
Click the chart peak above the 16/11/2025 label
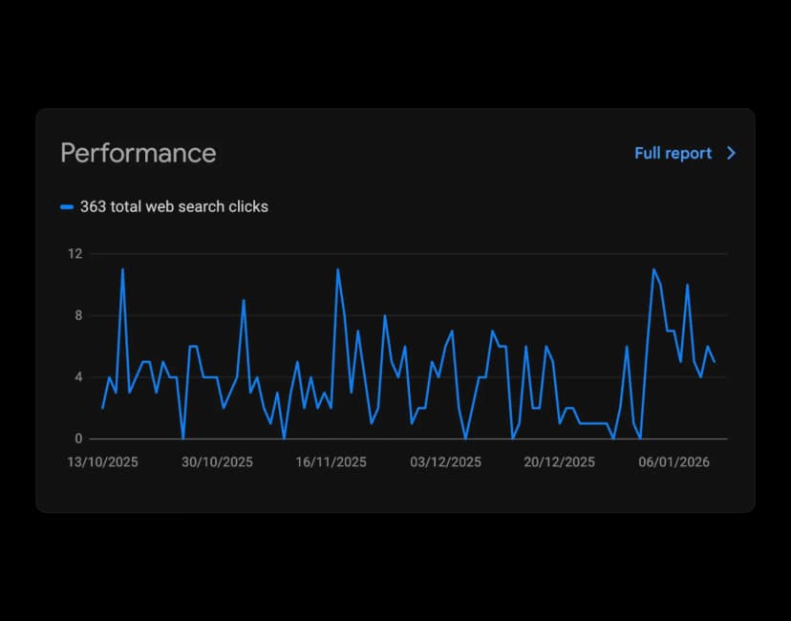[x=337, y=269]
